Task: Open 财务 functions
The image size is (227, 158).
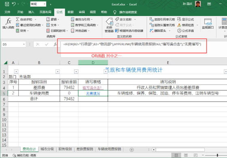Action: 22,31
